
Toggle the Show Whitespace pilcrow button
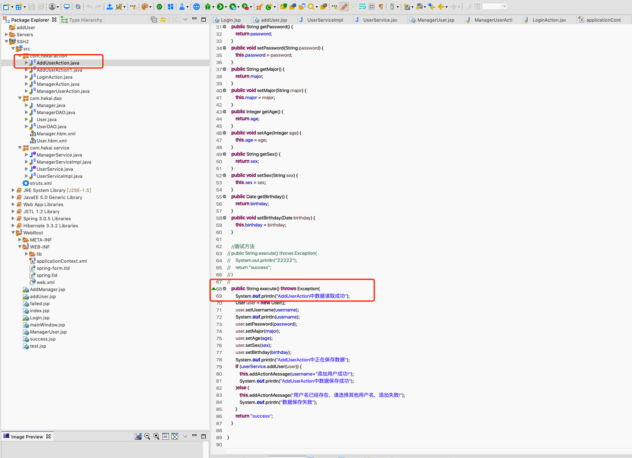[380, 6]
